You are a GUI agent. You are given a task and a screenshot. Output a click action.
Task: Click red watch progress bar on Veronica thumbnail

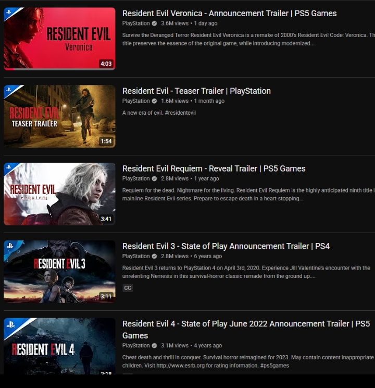click(x=9, y=69)
